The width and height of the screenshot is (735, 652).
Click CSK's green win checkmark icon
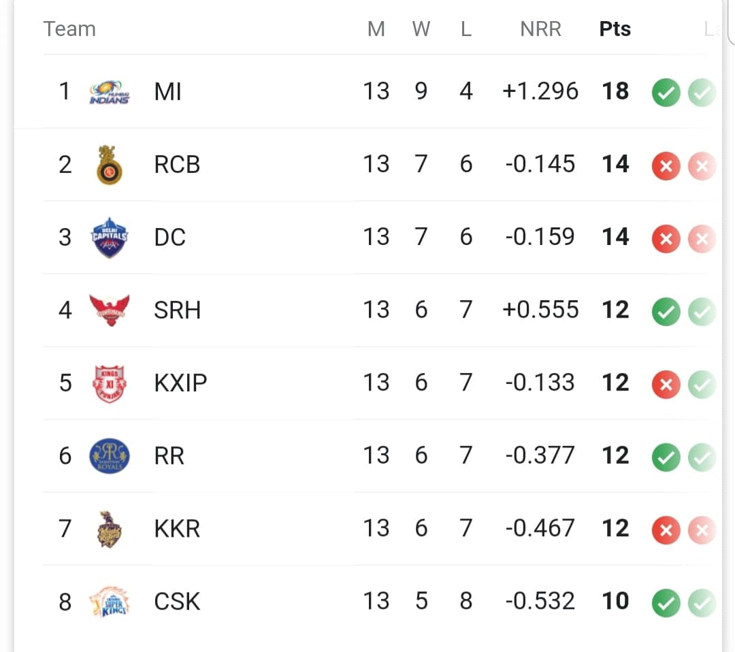(666, 603)
